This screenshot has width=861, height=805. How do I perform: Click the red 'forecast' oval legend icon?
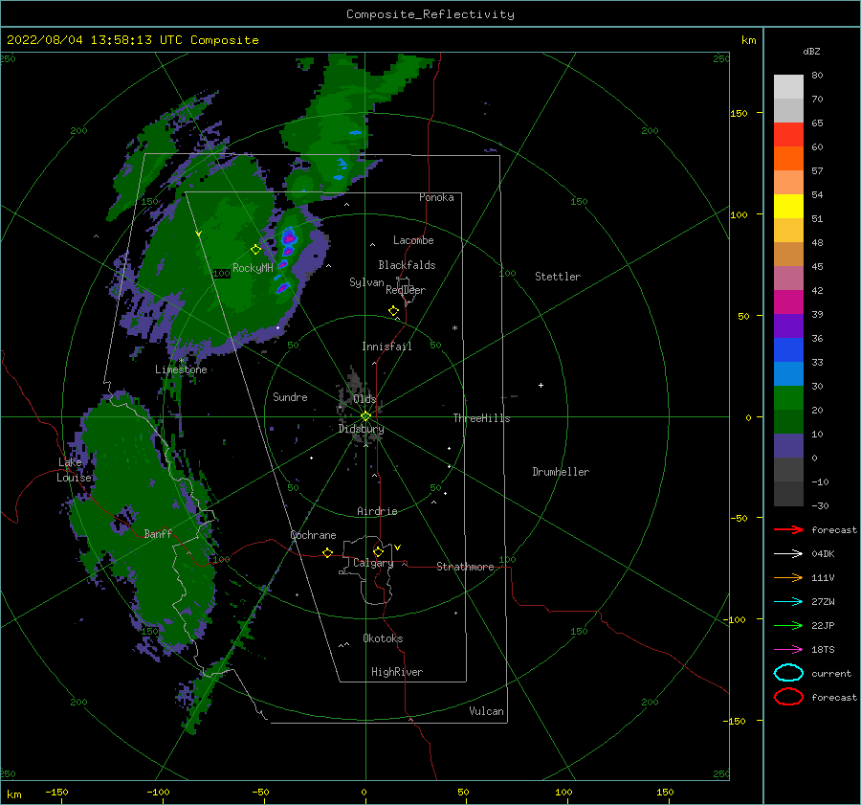(x=788, y=697)
